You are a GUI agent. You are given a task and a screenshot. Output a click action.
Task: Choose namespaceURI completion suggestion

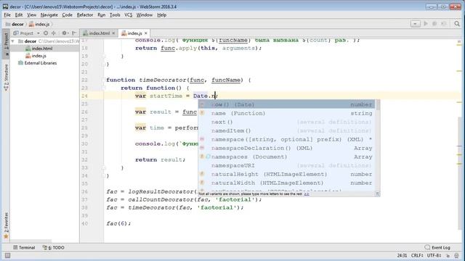[286, 165]
